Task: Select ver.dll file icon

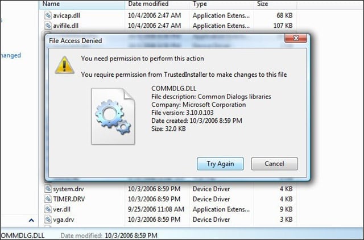Action: (48, 209)
